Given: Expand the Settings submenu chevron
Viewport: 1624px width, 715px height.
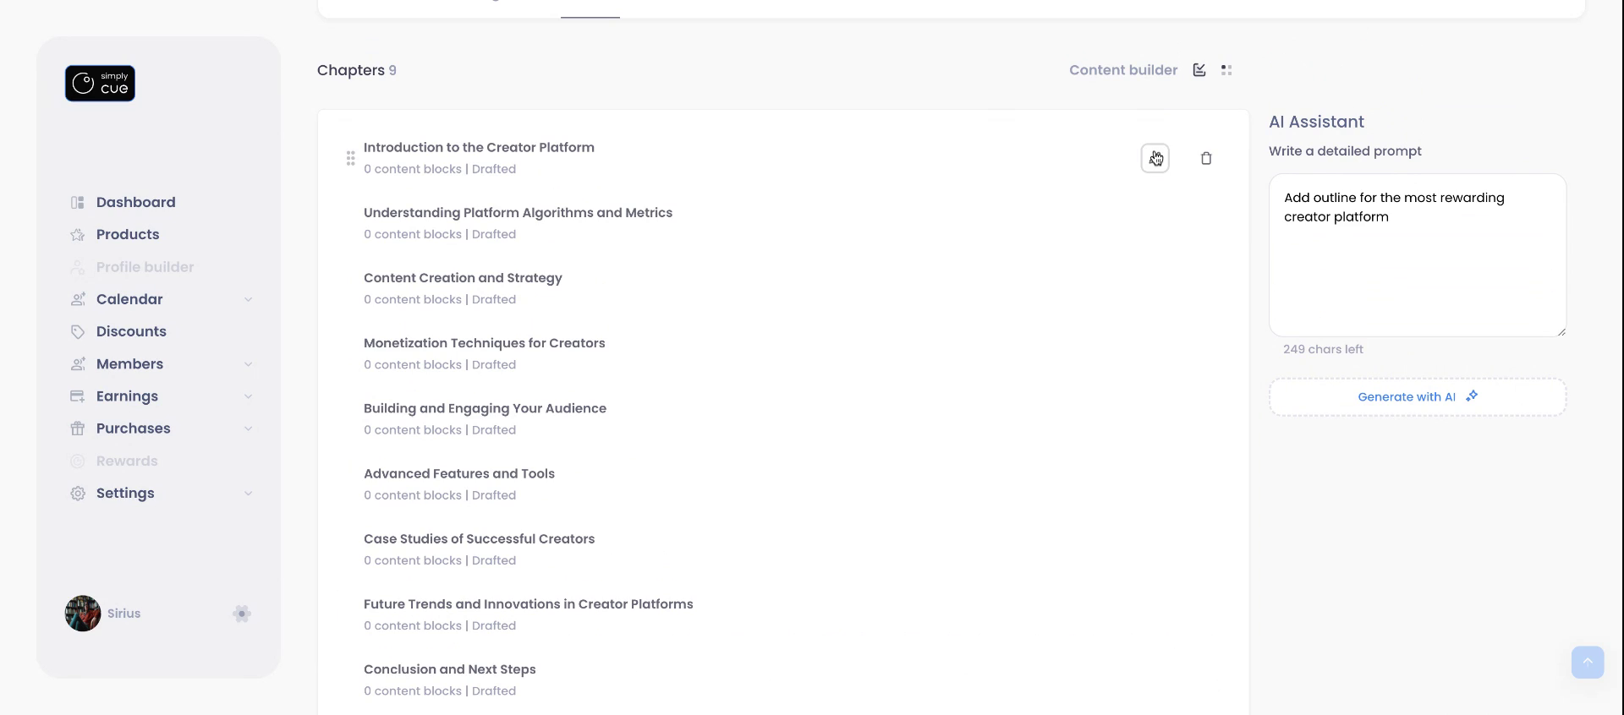Looking at the screenshot, I should [248, 494].
